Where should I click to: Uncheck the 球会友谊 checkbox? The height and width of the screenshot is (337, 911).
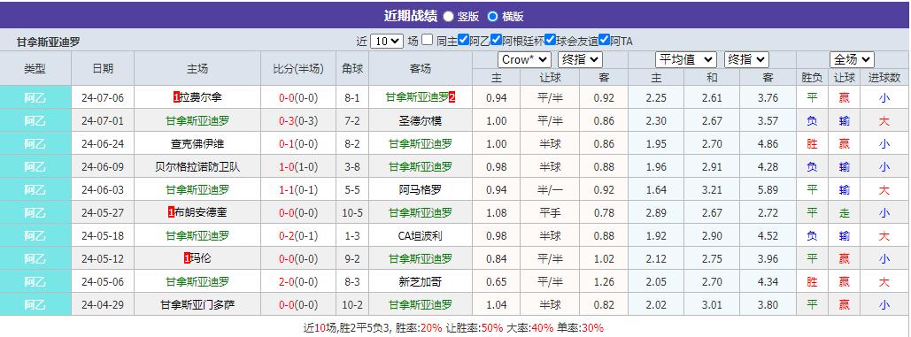tap(550, 40)
